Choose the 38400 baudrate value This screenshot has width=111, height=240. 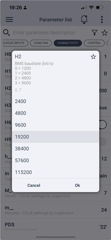point(55,148)
